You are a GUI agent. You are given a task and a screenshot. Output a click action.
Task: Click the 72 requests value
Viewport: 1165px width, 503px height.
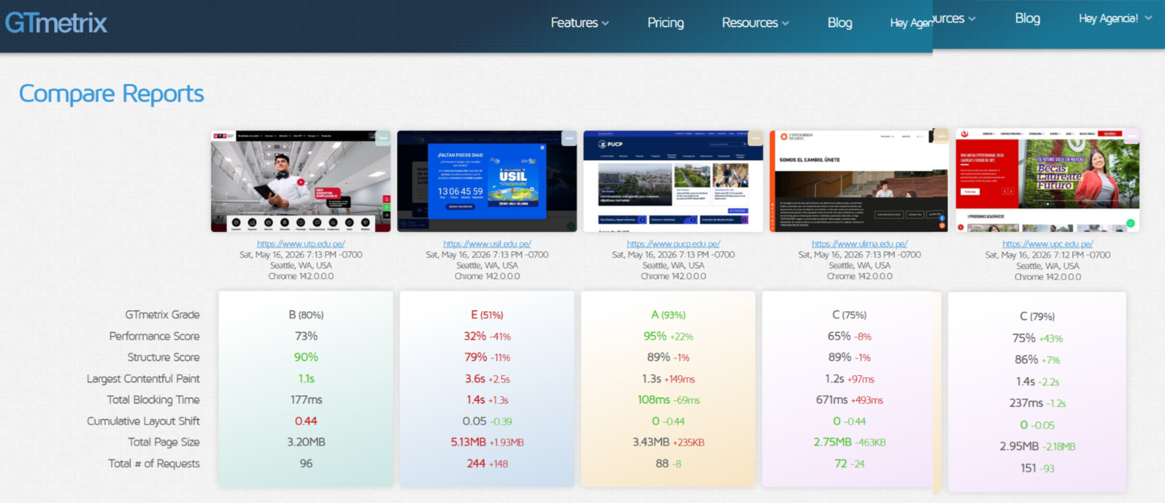click(840, 464)
